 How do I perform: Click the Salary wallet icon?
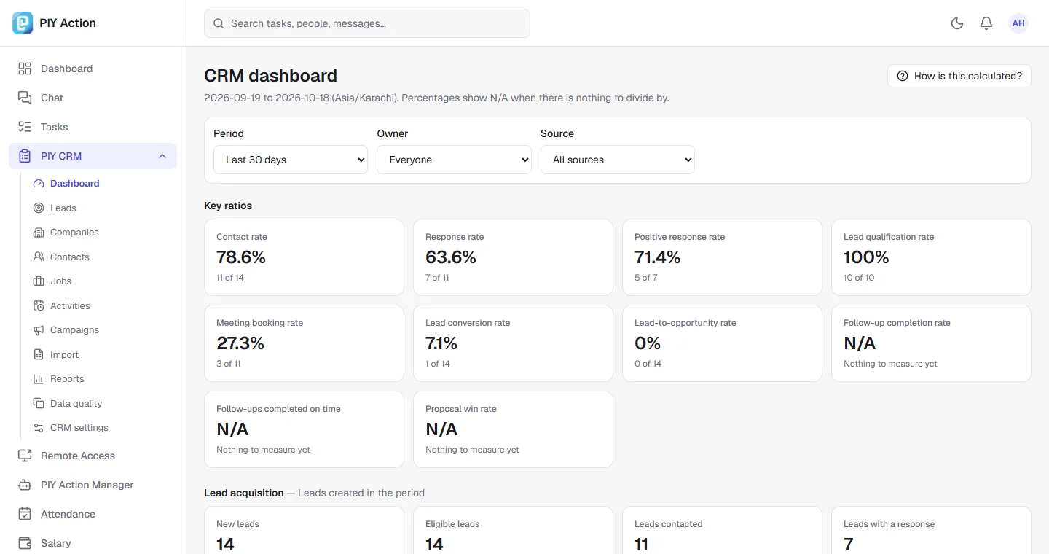click(x=25, y=543)
